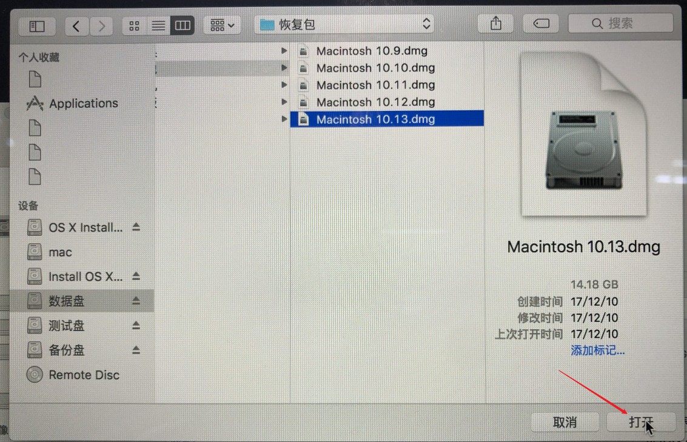Toggle the sidebar visibility button
Image resolution: width=687 pixels, height=442 pixels.
pyautogui.click(x=37, y=25)
